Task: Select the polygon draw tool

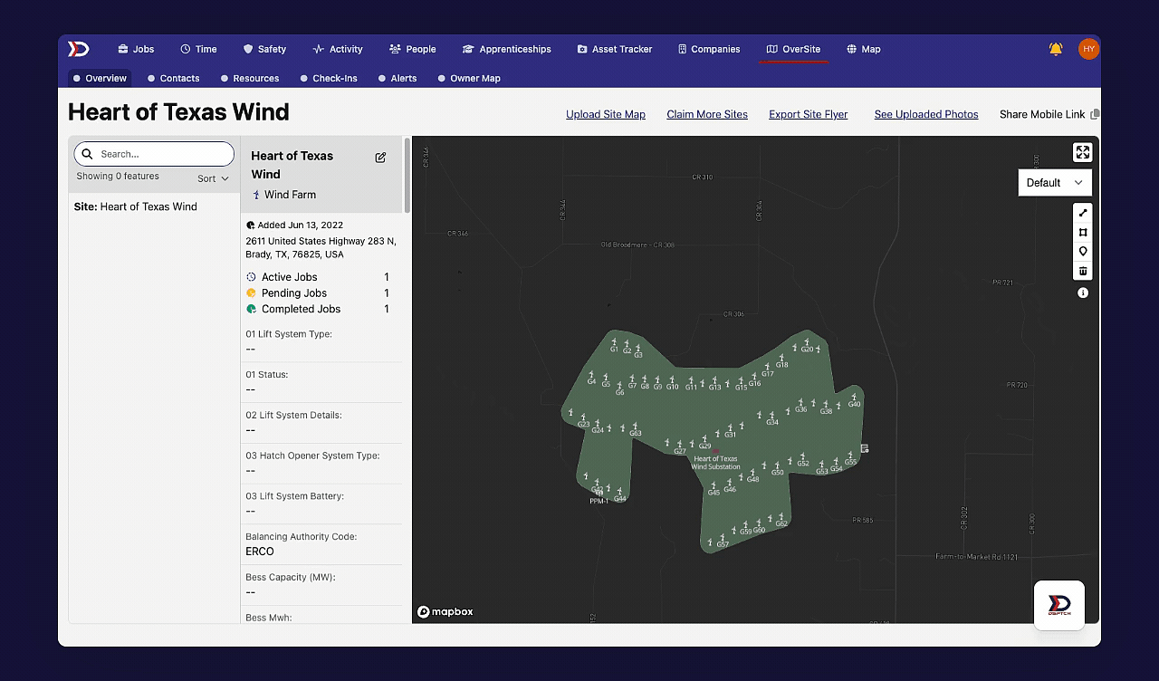Action: [1082, 233]
